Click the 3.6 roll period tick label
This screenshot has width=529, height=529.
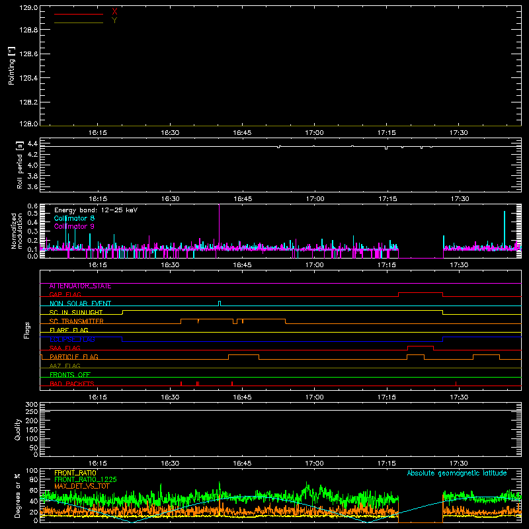[x=32, y=186]
